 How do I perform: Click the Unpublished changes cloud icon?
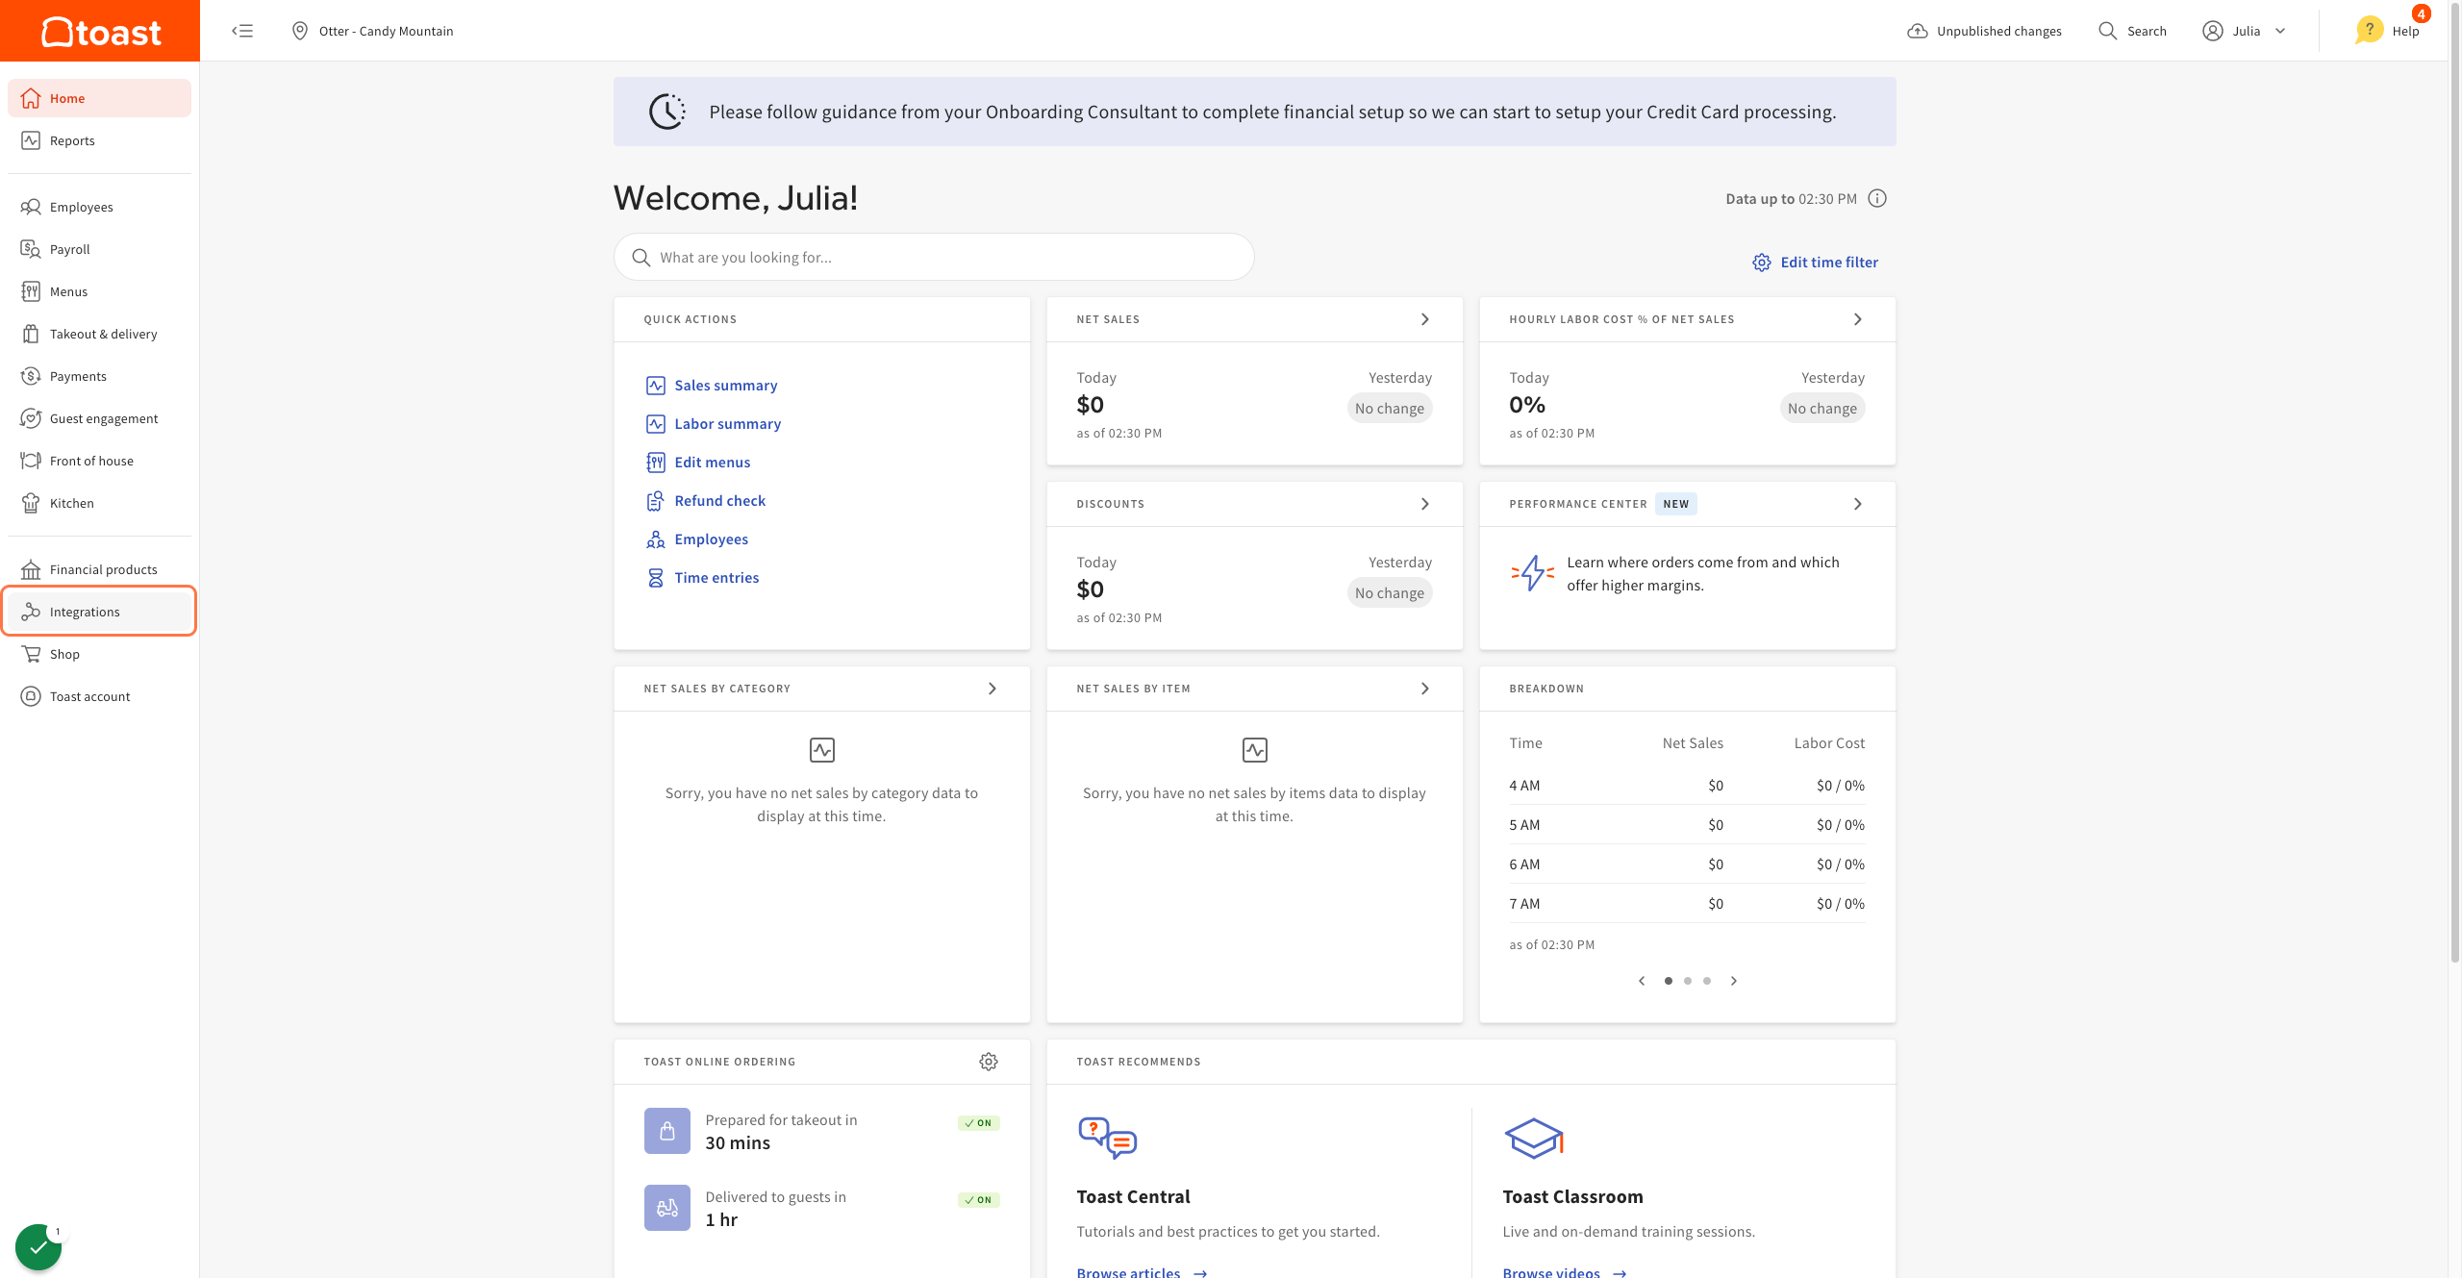[x=1917, y=31]
